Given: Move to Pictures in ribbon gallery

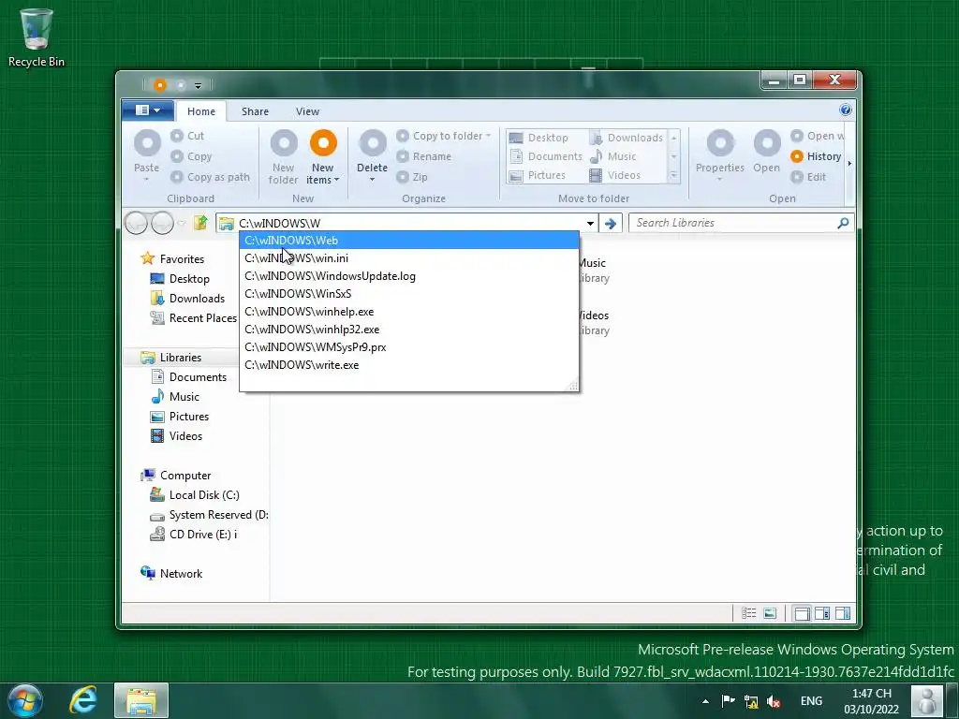Looking at the screenshot, I should coord(538,175).
